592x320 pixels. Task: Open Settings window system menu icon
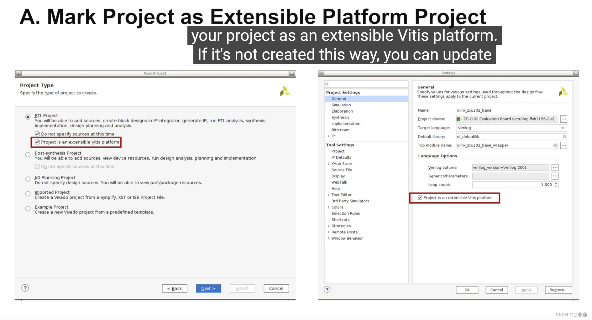[x=321, y=73]
